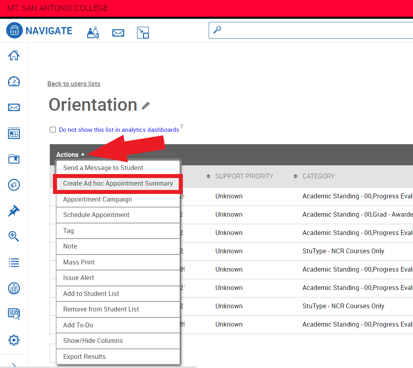Open the dashboard gauge icon in sidebar
The width and height of the screenshot is (413, 368).
(x=14, y=81)
